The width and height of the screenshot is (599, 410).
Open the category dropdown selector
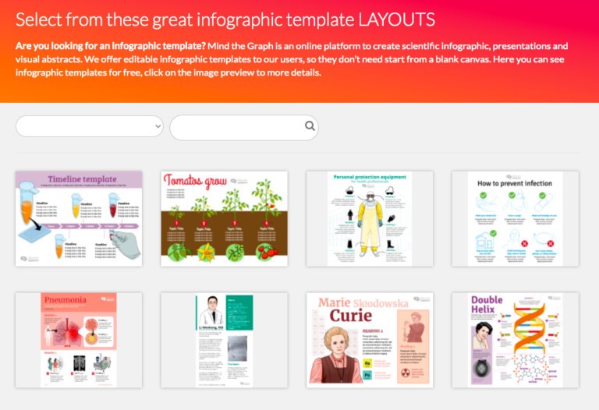pos(89,126)
